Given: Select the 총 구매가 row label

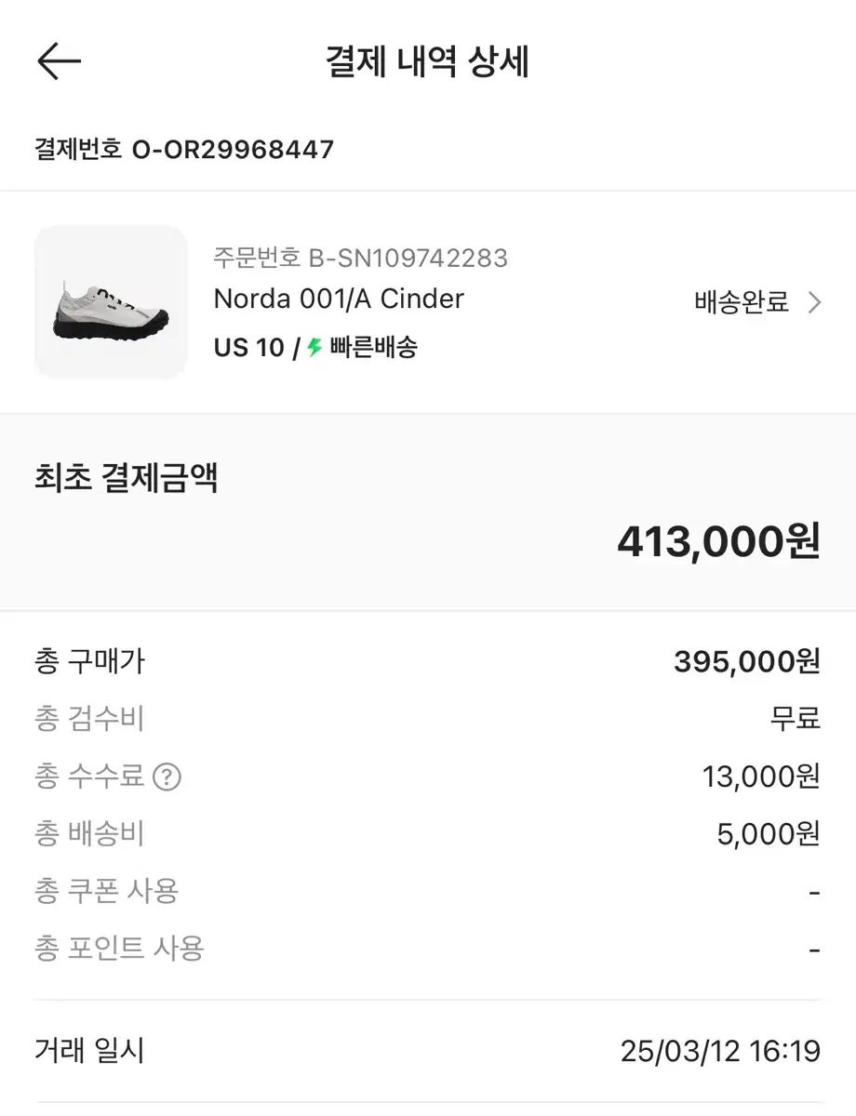Looking at the screenshot, I should point(89,662).
